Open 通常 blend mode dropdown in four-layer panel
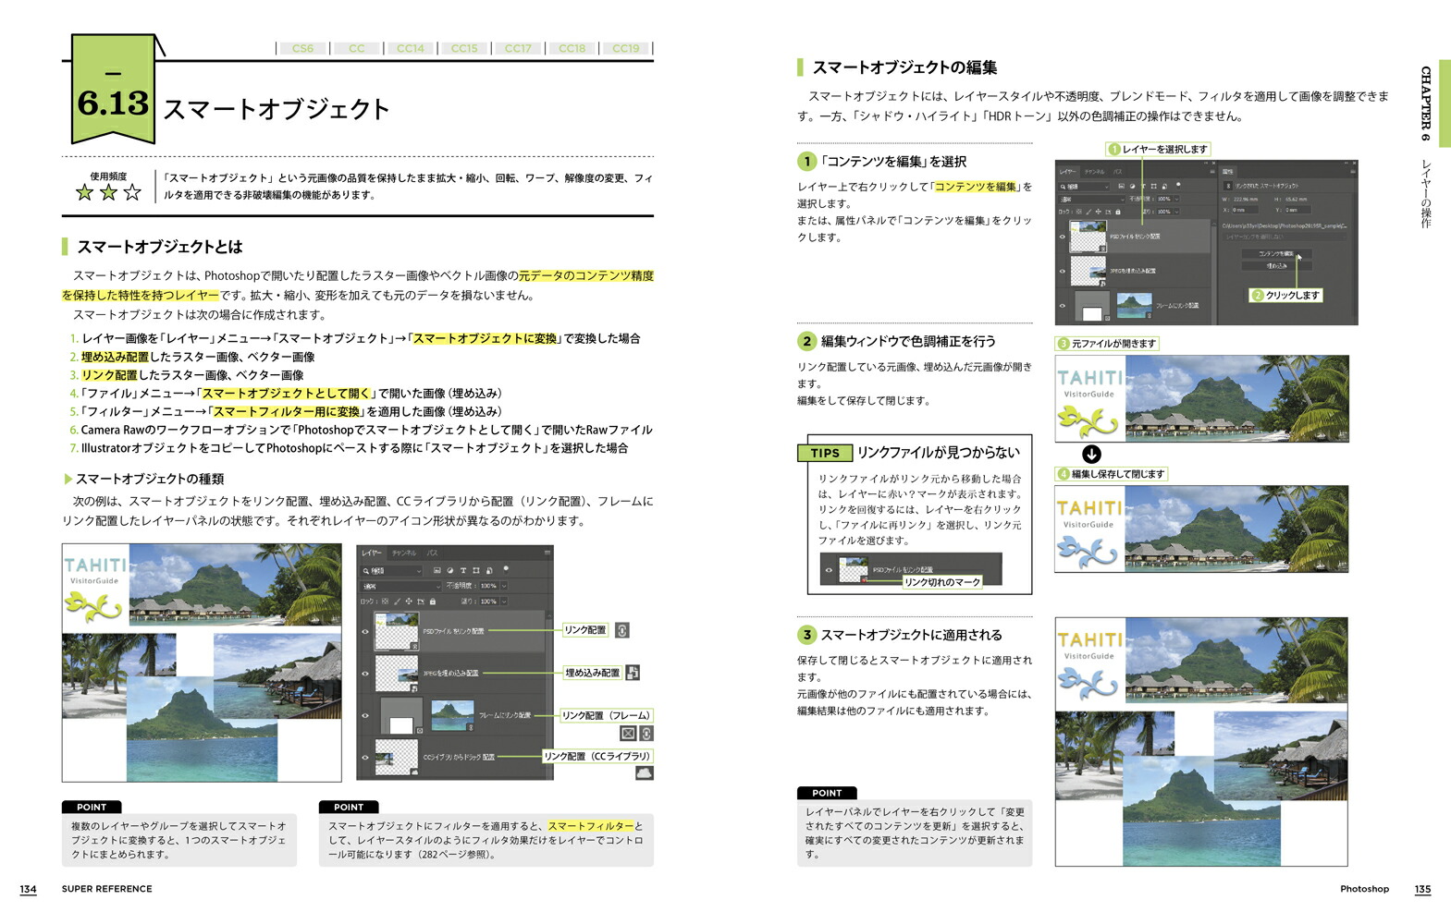 (x=400, y=587)
